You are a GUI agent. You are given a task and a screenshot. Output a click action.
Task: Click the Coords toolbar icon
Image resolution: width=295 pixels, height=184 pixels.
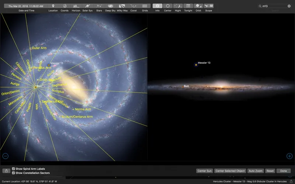(65, 6)
